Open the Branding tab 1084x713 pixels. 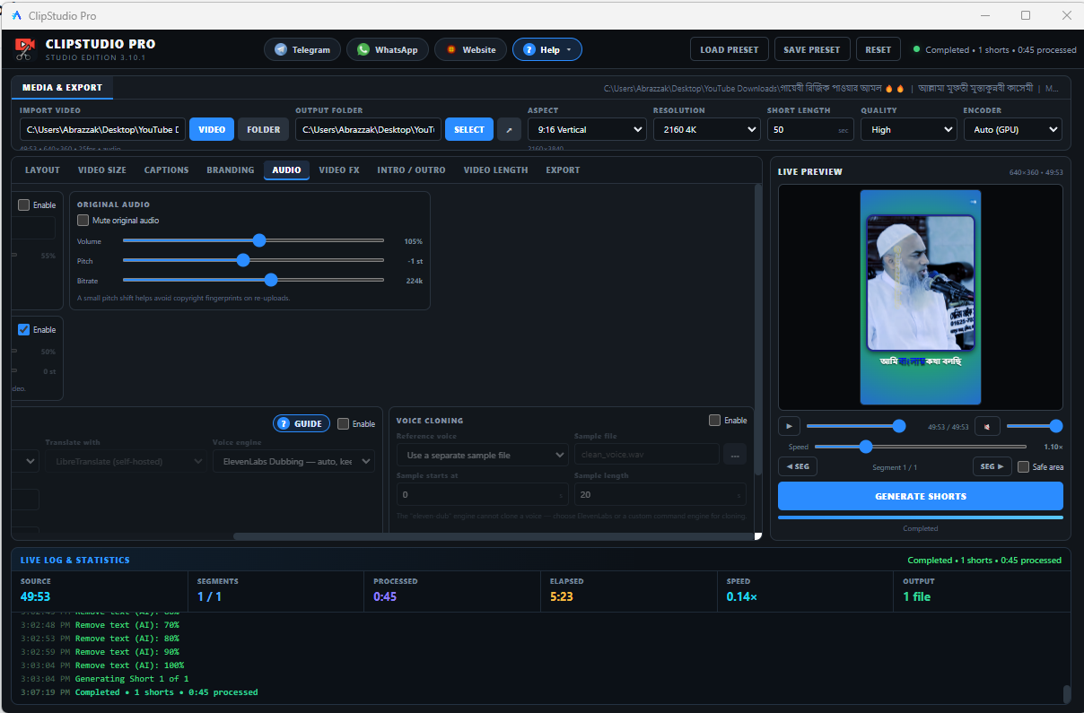coord(231,170)
